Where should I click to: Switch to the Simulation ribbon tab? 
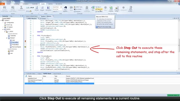pos(26,4)
